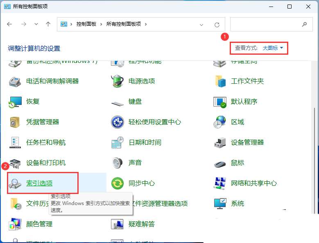Open the 疑难解答 icon
The image size is (319, 243).
[x=117, y=224]
